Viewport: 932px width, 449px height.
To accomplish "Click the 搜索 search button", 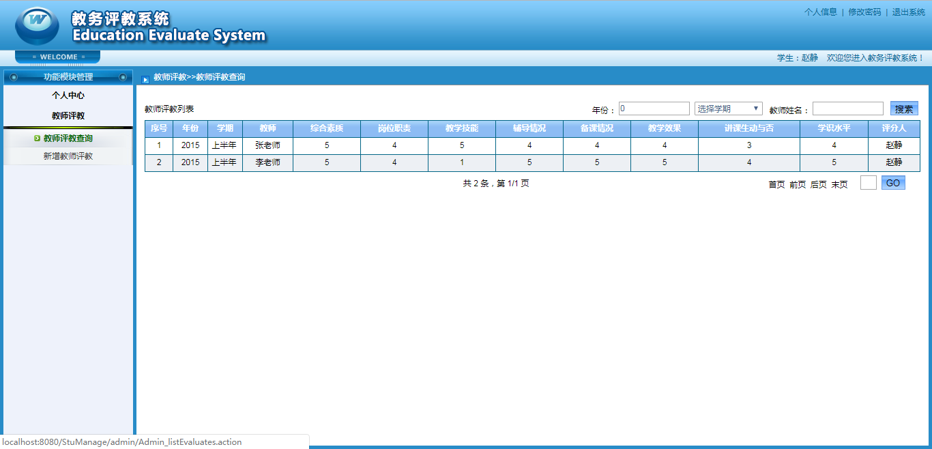I will coord(904,108).
